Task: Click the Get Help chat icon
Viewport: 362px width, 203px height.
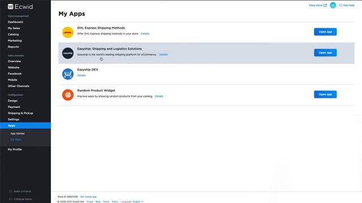Action: (x=341, y=5)
